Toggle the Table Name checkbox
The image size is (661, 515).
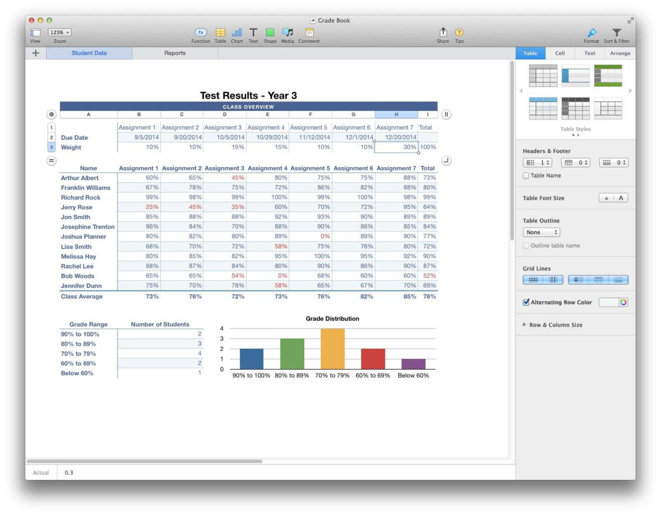tap(526, 175)
